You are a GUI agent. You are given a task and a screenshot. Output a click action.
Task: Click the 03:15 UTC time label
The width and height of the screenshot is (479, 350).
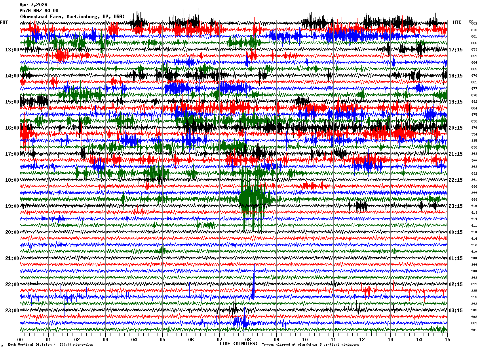click(x=455, y=310)
